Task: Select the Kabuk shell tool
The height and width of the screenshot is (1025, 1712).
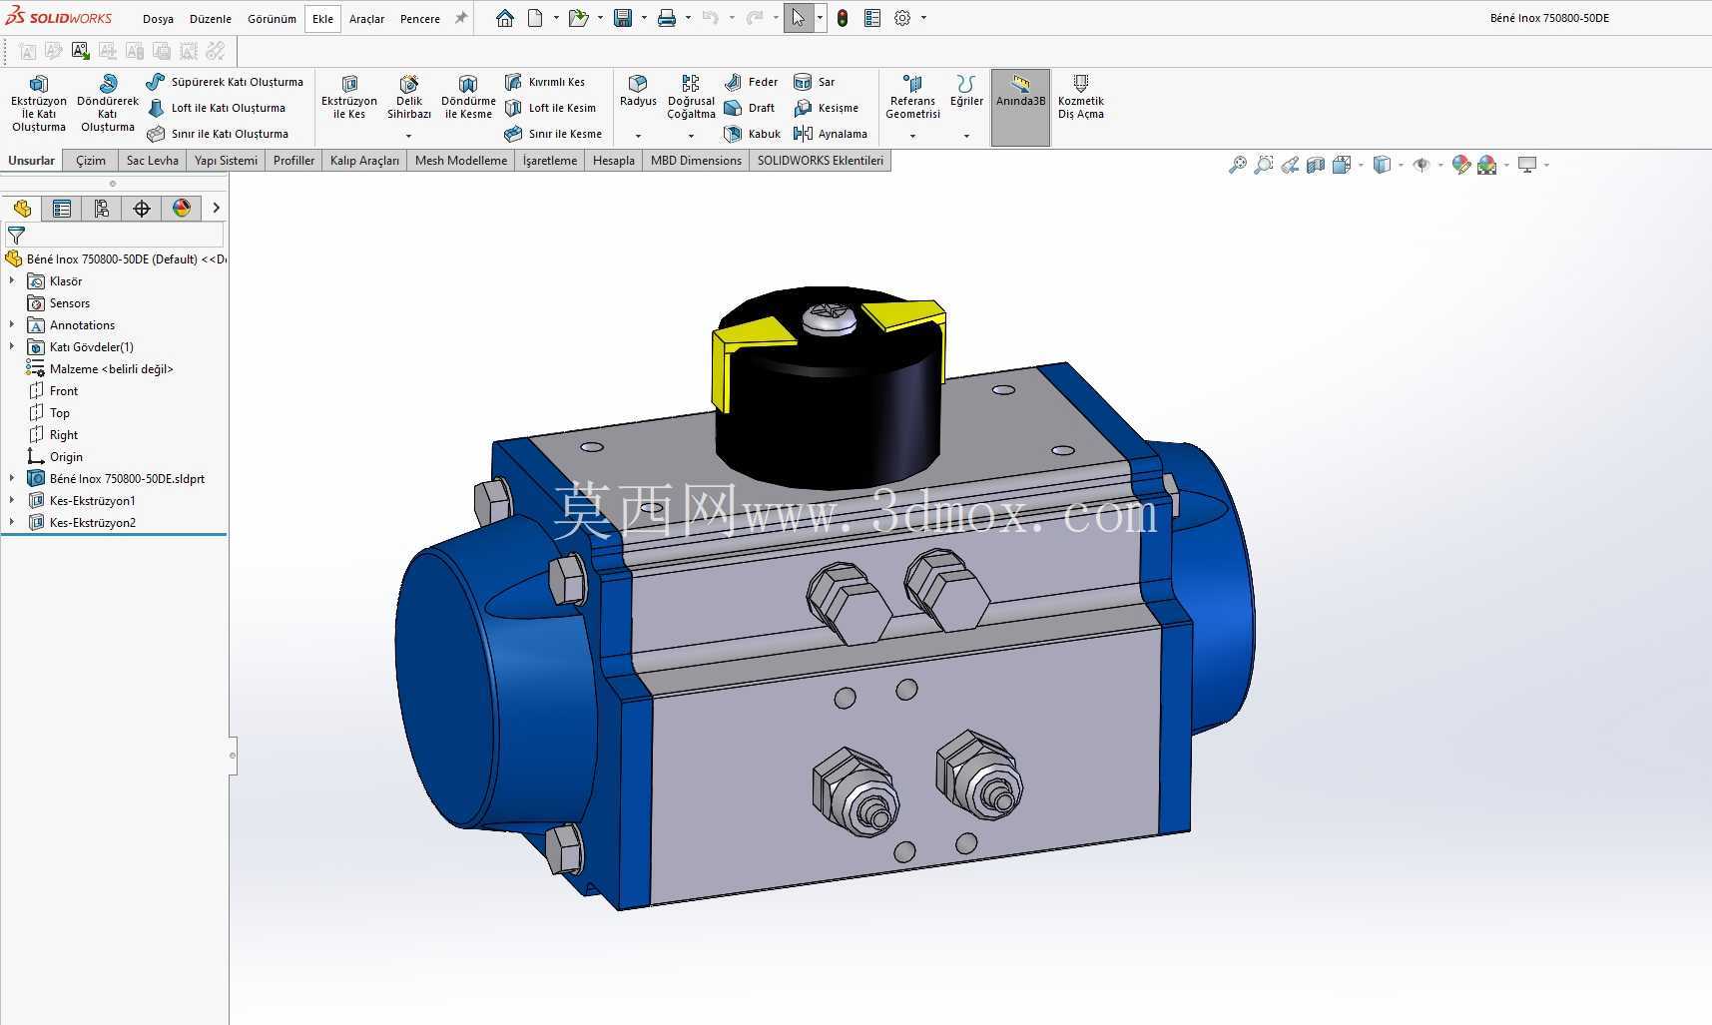Action: pos(753,134)
